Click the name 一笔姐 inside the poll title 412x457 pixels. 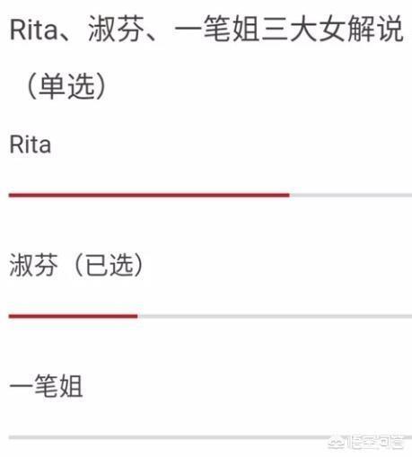[x=217, y=30]
